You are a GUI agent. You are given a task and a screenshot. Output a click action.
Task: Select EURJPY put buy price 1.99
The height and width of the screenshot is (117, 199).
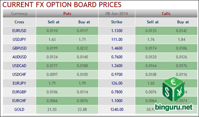(x=82, y=83)
